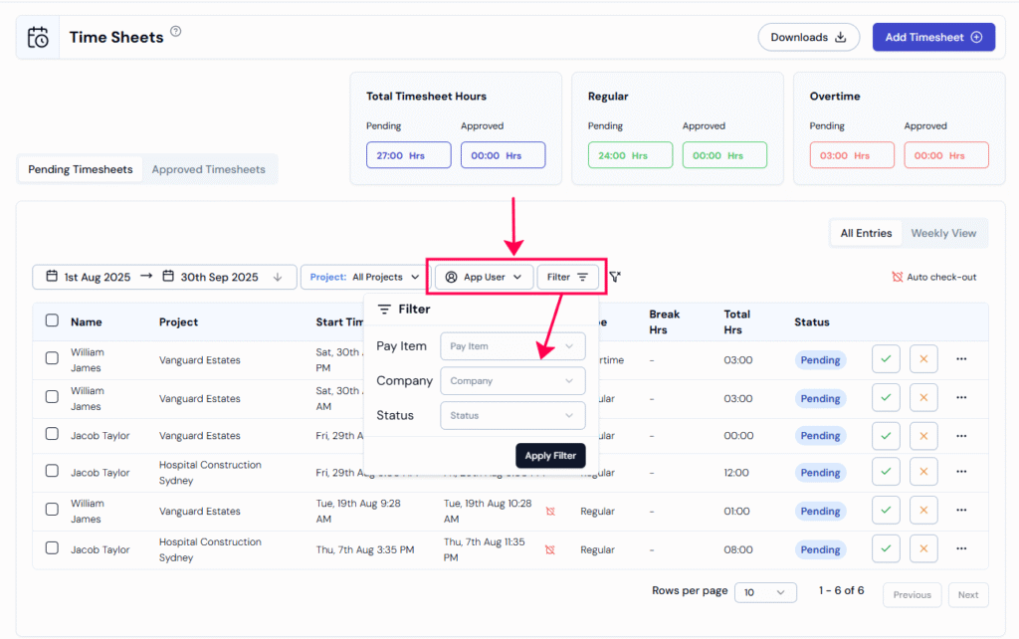Expand the Company dropdown in filter
The image size is (1019, 639).
click(512, 381)
